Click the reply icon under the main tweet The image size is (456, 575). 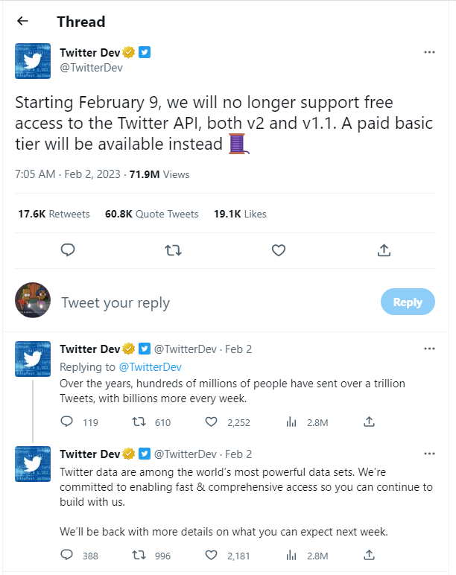click(x=68, y=250)
